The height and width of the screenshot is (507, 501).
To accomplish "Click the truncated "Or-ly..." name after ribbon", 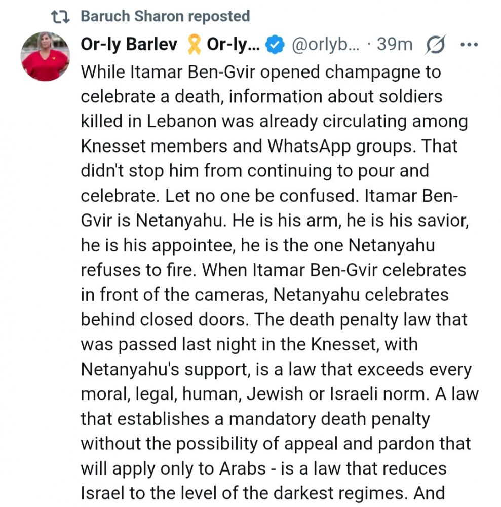I will click(x=233, y=45).
